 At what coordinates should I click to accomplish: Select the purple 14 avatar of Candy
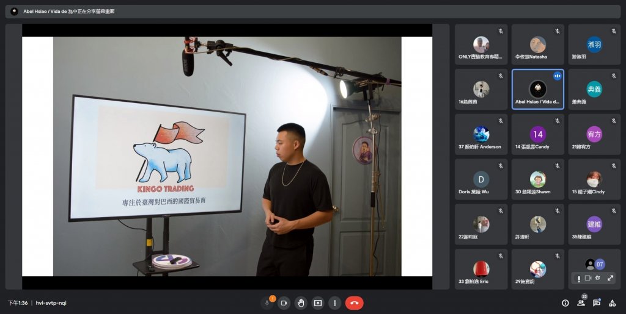click(x=538, y=134)
